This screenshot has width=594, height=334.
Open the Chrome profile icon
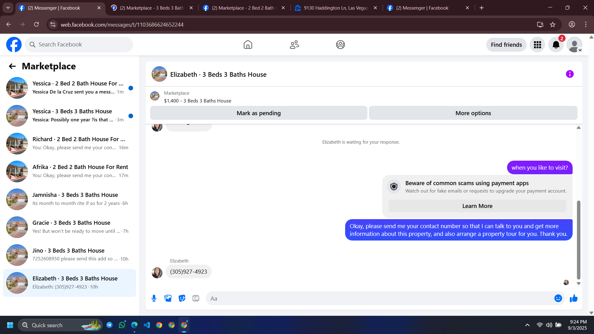click(x=572, y=24)
